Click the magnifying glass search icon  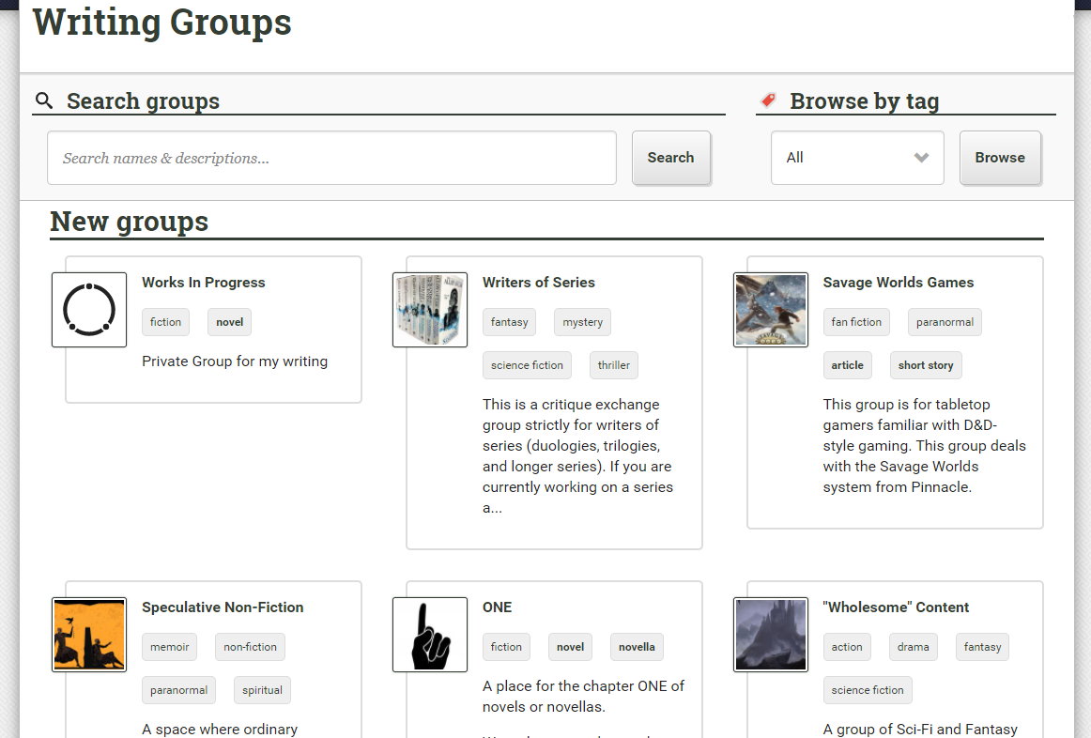point(44,100)
